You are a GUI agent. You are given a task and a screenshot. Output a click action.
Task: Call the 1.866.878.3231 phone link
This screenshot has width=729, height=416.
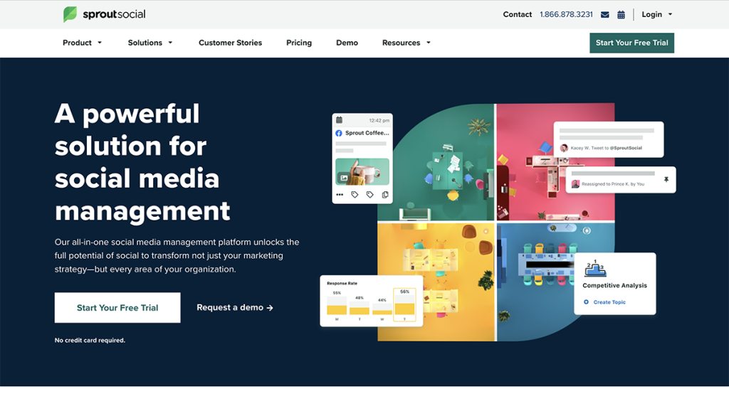coord(566,14)
